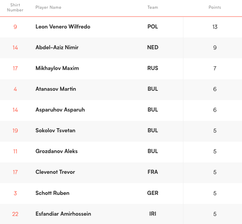Click player name Clevenot Trevor
Screen dimensions: 242x224
tap(55, 172)
